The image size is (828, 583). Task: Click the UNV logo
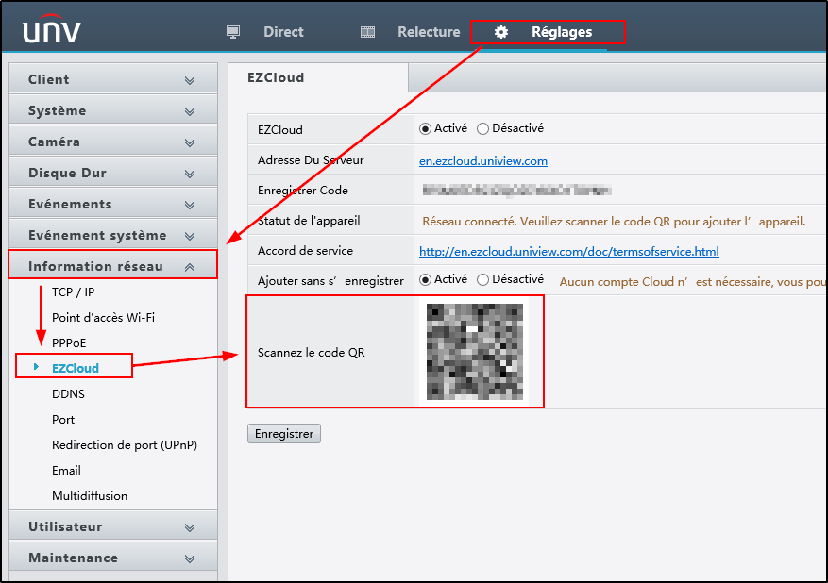tap(51, 29)
